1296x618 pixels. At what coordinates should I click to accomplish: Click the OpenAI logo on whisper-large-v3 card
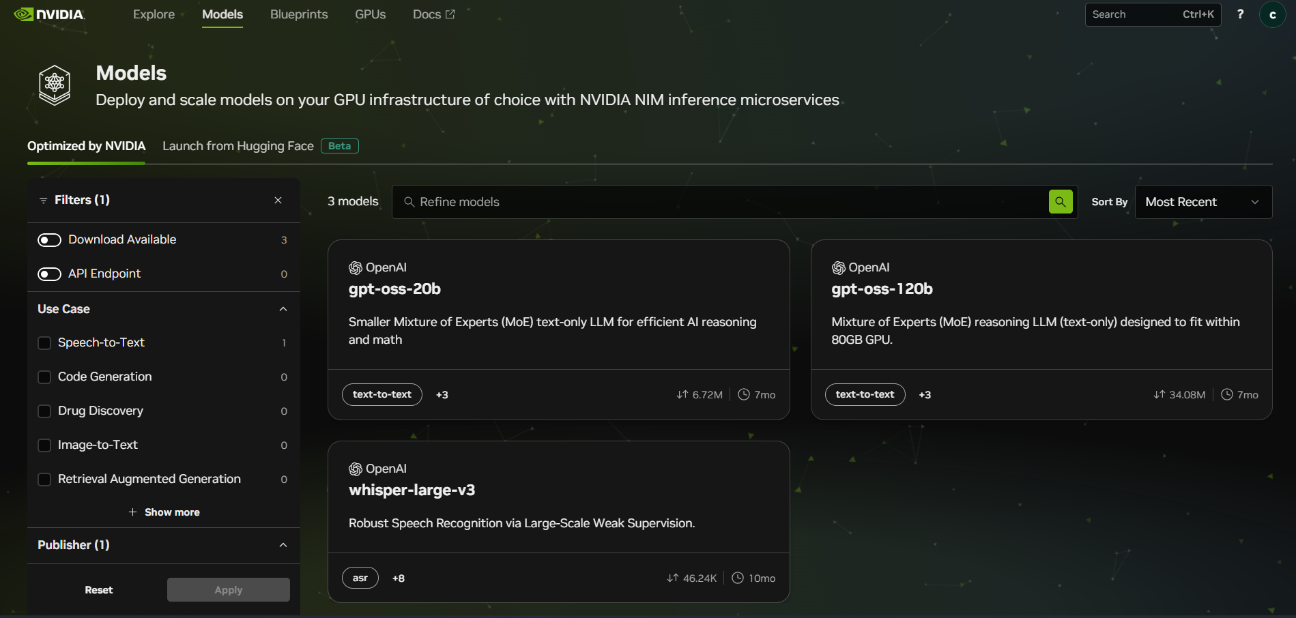click(x=356, y=469)
